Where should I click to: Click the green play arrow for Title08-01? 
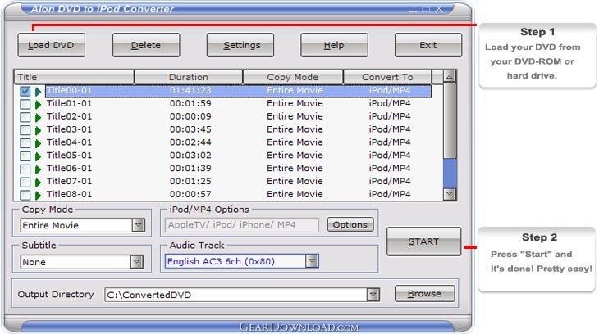coord(38,195)
